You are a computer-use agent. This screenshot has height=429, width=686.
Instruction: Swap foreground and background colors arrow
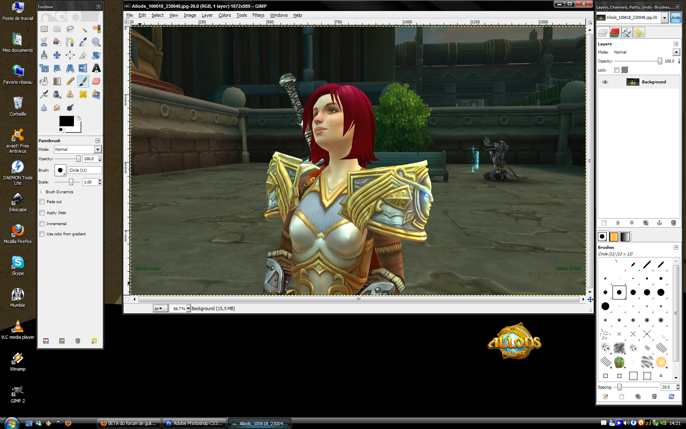click(79, 118)
